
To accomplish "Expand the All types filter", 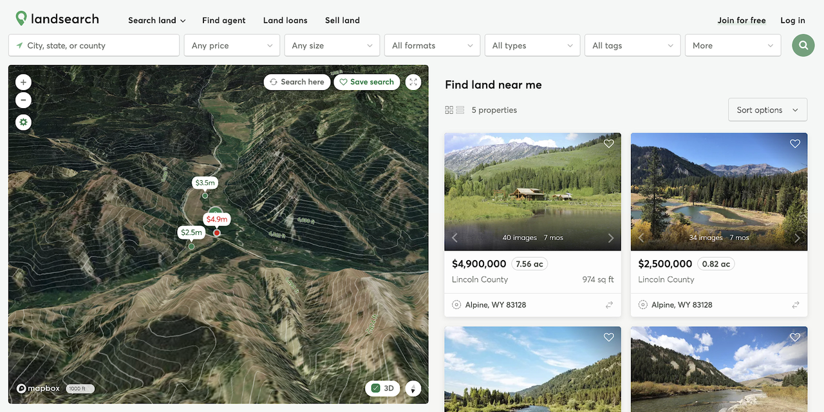I will click(532, 46).
